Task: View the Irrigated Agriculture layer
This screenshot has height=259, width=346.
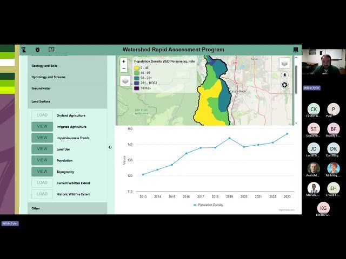Action: (x=42, y=127)
